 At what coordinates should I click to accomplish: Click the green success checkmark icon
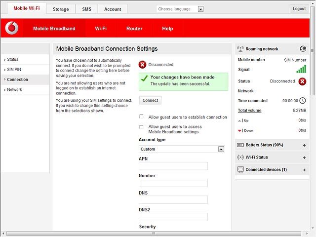point(145,78)
